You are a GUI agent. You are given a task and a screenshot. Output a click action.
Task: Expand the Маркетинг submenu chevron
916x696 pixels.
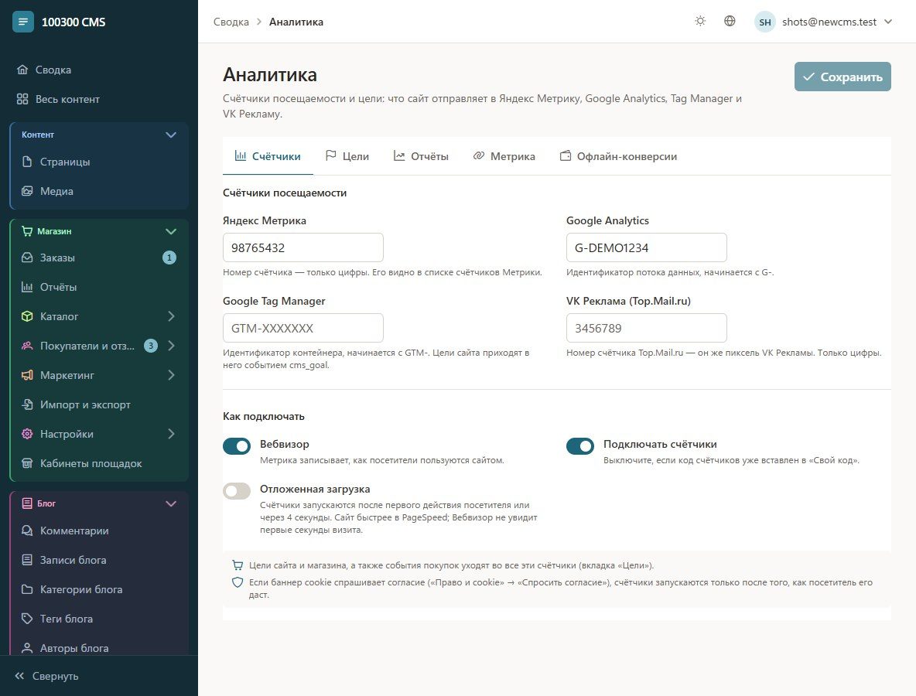(x=171, y=375)
